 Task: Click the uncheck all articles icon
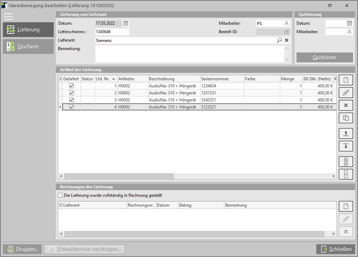point(346,174)
